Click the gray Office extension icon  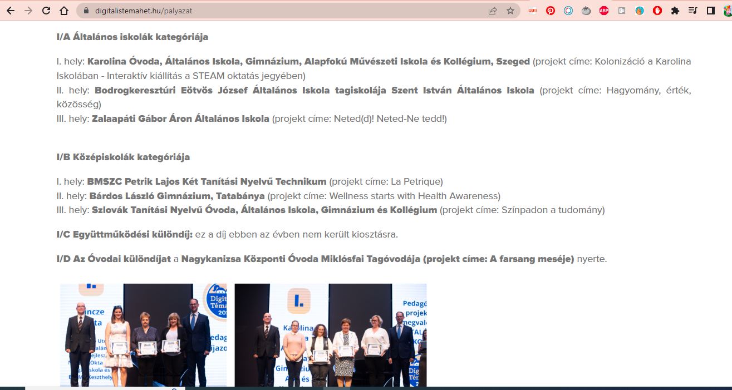(x=622, y=11)
